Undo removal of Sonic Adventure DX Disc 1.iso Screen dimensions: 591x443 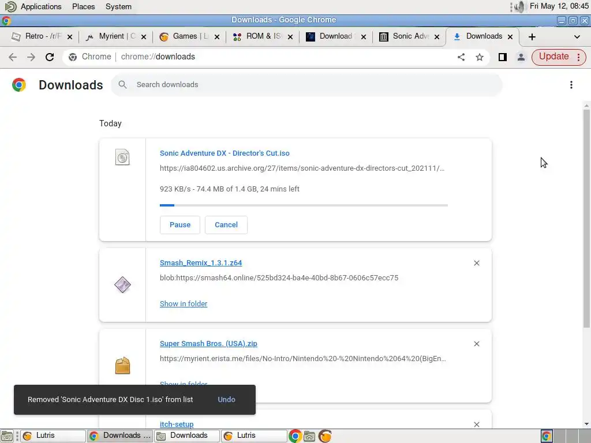pyautogui.click(x=226, y=400)
